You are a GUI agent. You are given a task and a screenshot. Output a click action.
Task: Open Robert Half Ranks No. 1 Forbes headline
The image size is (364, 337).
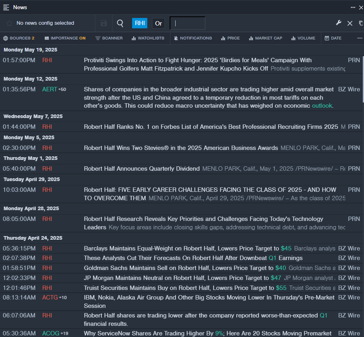pos(211,127)
